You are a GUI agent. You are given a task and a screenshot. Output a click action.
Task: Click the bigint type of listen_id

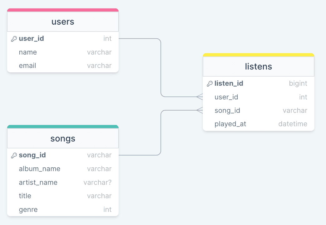tap(298, 84)
